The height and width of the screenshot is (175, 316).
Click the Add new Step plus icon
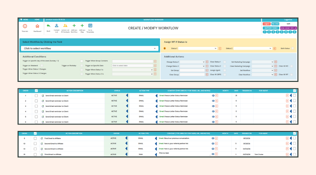click(x=82, y=26)
